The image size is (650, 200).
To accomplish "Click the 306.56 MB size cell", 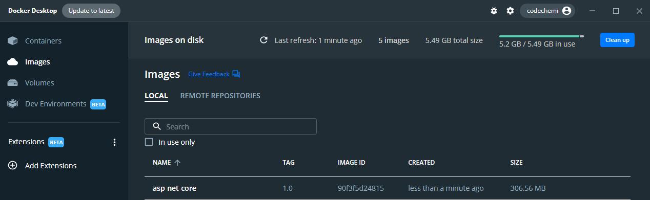I will [x=528, y=188].
